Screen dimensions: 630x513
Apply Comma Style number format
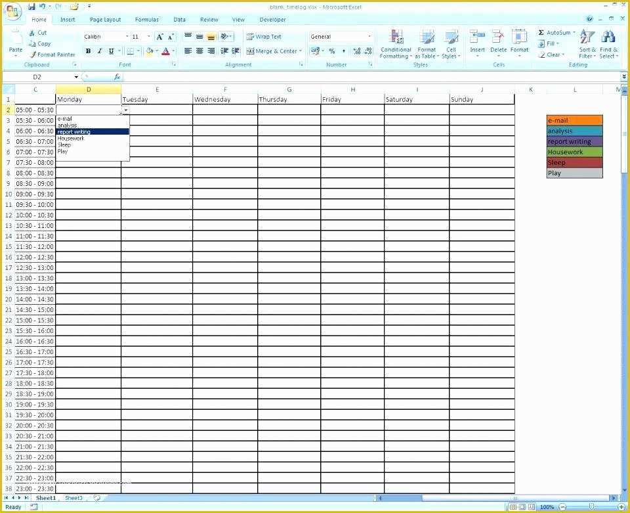tap(343, 51)
